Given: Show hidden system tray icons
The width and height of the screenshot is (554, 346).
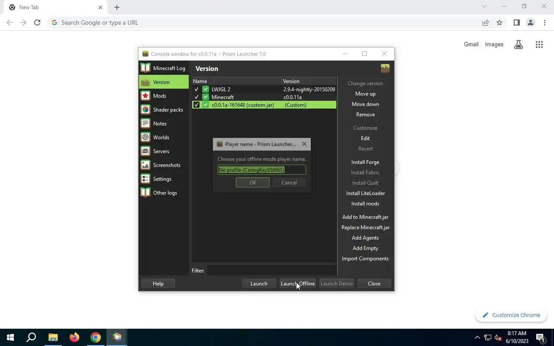Looking at the screenshot, I should click(x=477, y=337).
